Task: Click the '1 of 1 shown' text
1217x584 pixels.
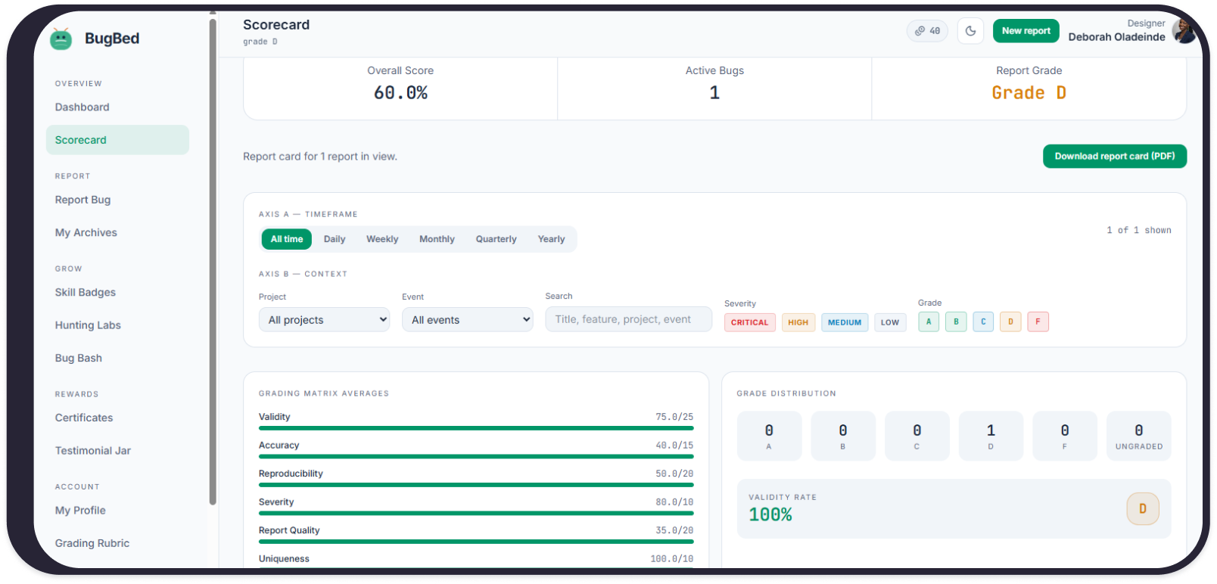Action: pos(1139,230)
